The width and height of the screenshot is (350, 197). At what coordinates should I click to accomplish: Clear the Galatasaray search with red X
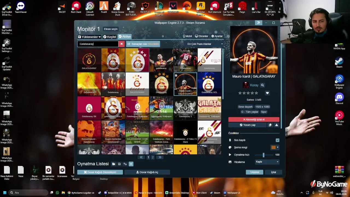(121, 44)
